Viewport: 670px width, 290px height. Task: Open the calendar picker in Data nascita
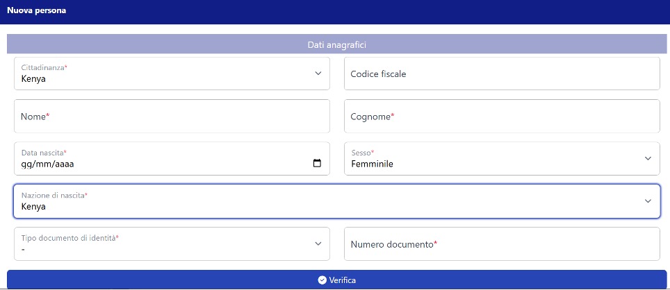[317, 163]
